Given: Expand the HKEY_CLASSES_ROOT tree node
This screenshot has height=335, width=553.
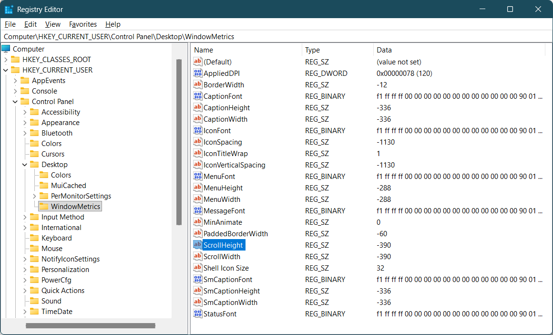Looking at the screenshot, I should pos(6,60).
